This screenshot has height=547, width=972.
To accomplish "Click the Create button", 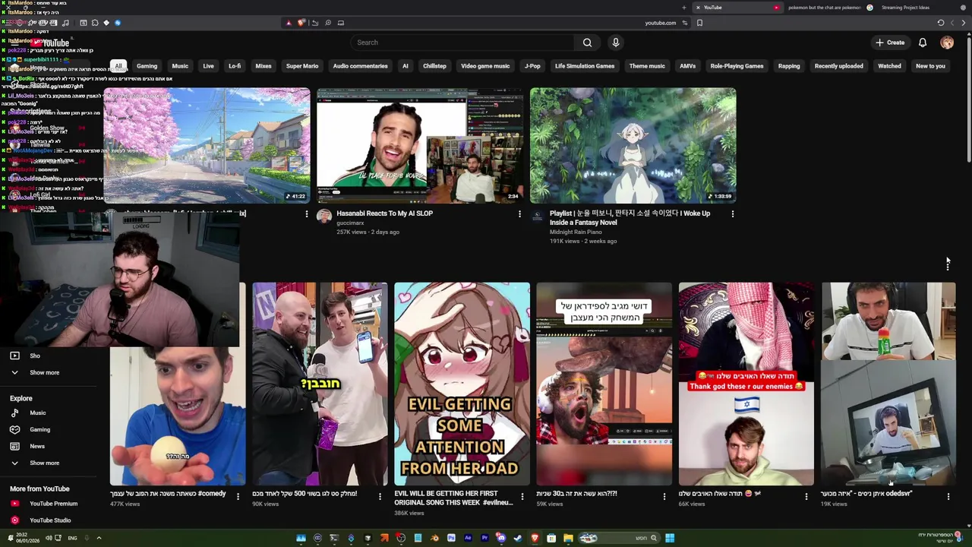I will 890,43.
